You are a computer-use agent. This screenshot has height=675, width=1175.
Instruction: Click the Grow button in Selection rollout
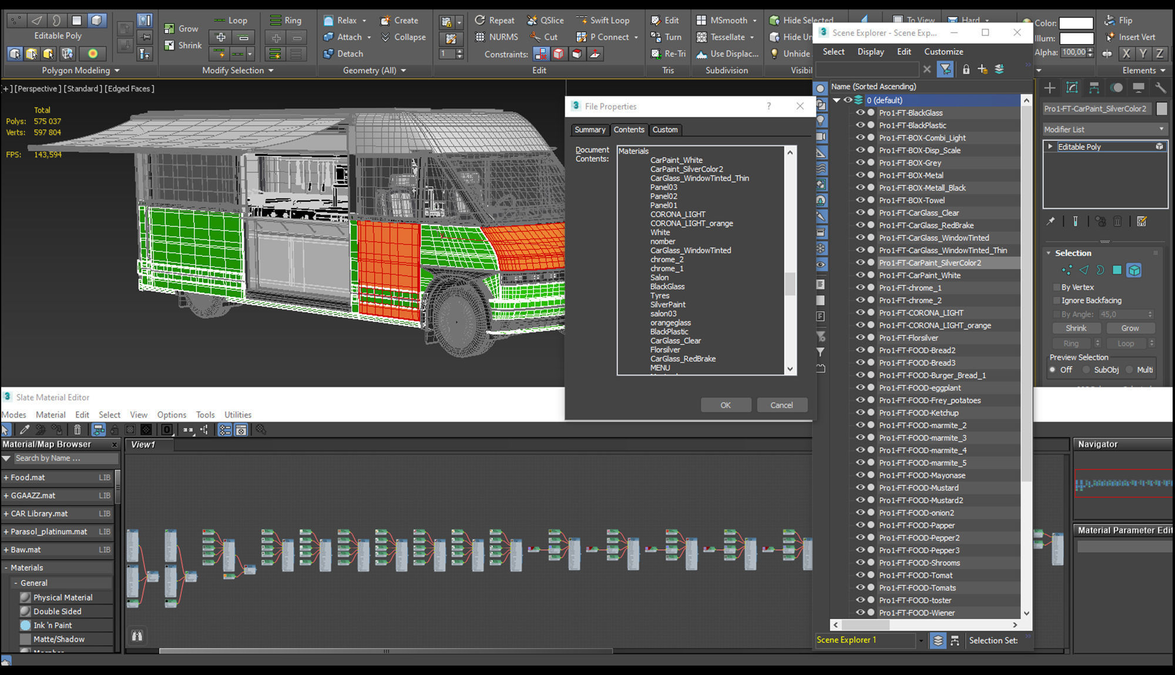[x=1130, y=328]
